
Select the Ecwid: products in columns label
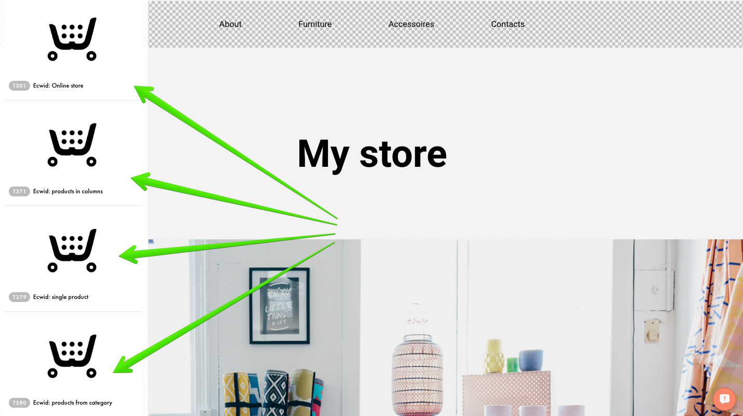click(68, 191)
